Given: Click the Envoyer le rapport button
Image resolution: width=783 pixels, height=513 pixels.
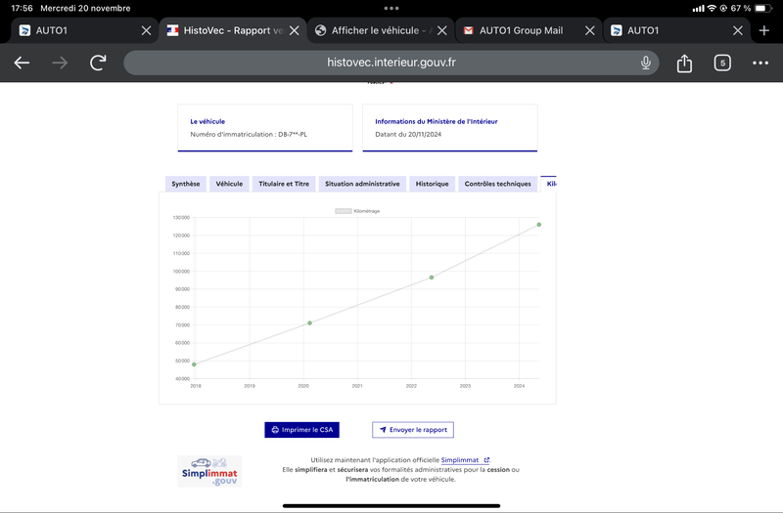Looking at the screenshot, I should click(x=413, y=430).
